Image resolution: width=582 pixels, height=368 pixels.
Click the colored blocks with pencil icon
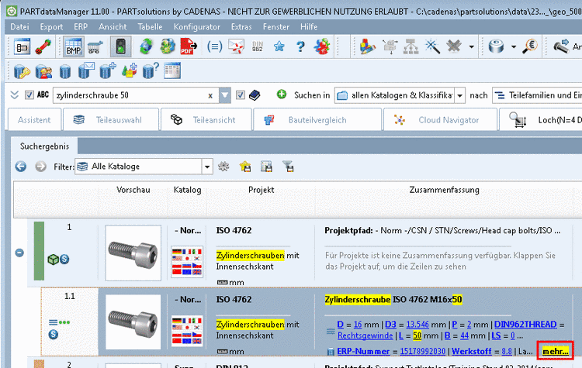368,47
